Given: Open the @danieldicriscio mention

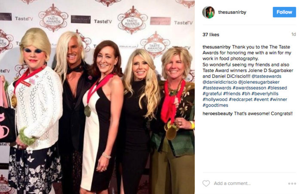Looking at the screenshot, I should click(220, 82).
